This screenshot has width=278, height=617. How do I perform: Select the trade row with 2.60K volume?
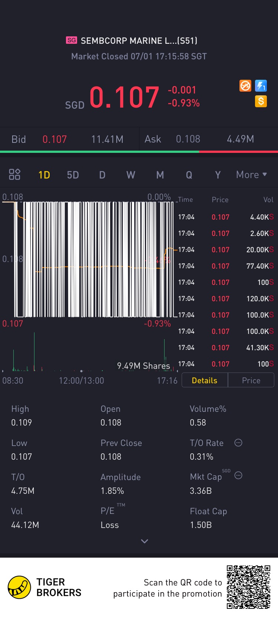(226, 233)
